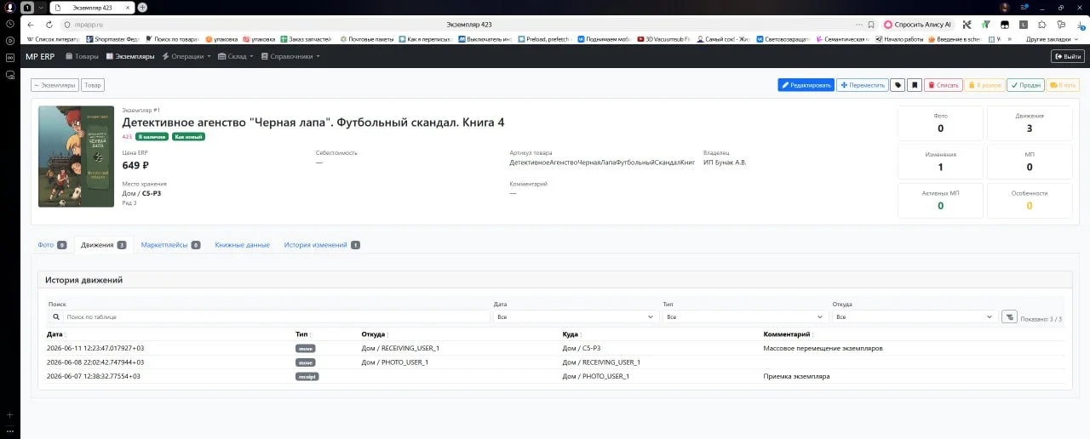Screen dimensions: 1090x439
Task: Click the Поиск по таблице search field
Action: (269, 316)
